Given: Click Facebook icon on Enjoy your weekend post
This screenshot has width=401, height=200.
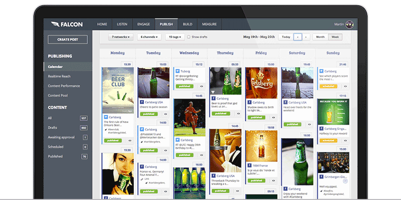Looking at the screenshot, I should coord(285,189).
